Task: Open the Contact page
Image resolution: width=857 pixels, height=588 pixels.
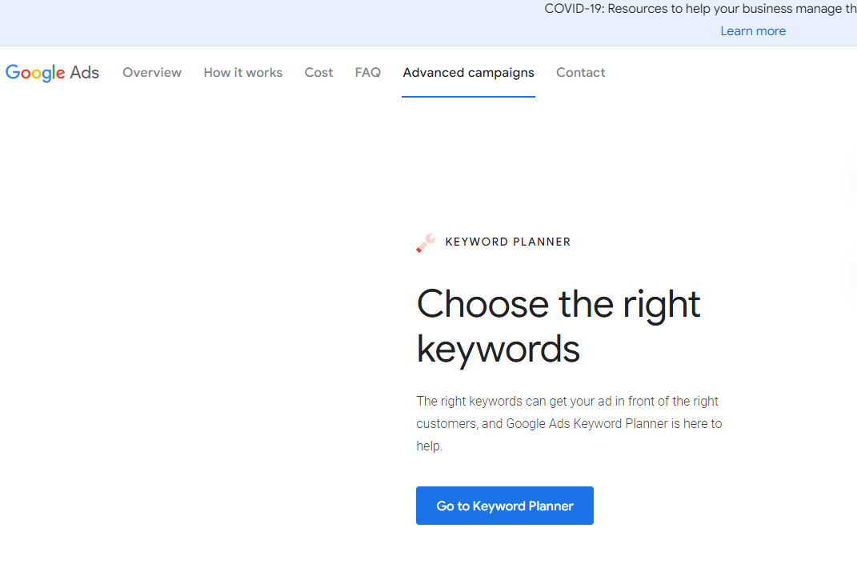Action: pos(580,72)
